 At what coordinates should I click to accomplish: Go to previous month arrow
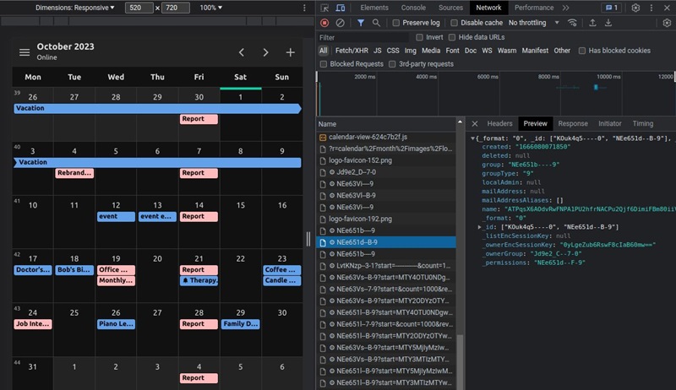242,52
